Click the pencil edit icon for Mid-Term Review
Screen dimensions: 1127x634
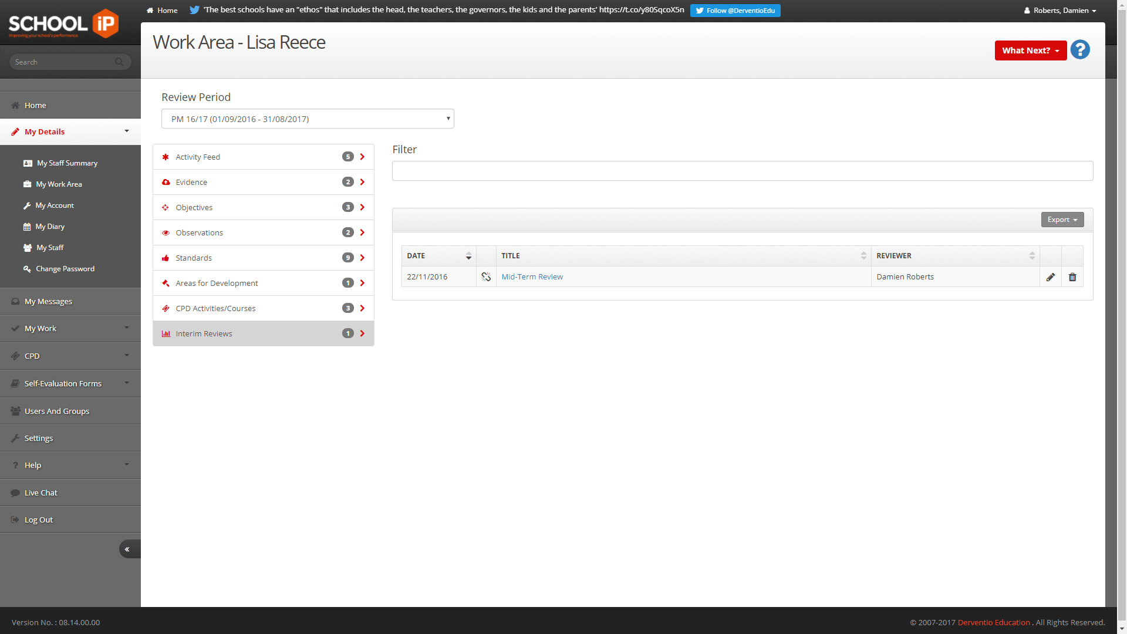(x=1051, y=277)
